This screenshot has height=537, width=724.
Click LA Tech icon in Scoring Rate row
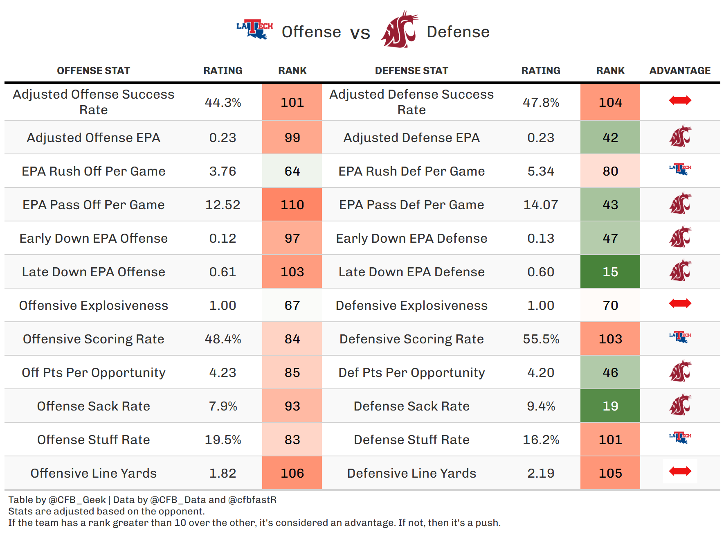click(x=680, y=337)
